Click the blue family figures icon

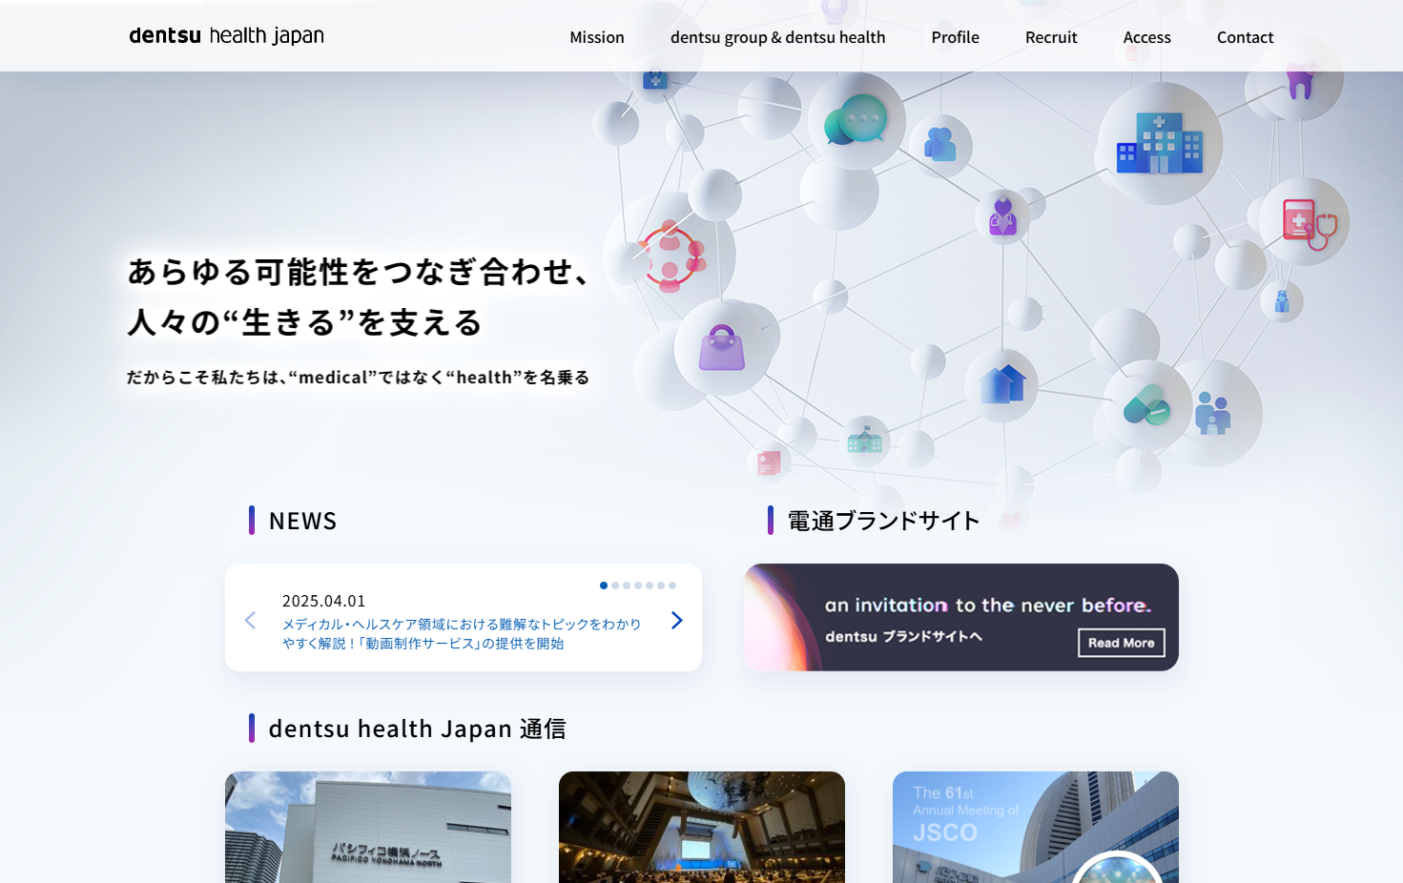[x=1212, y=413]
